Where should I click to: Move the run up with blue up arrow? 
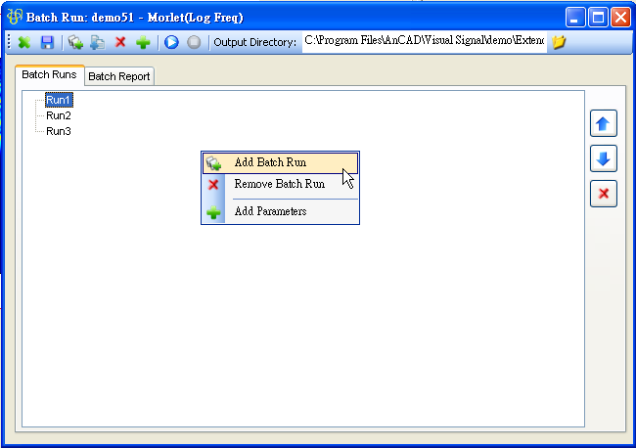(x=604, y=124)
